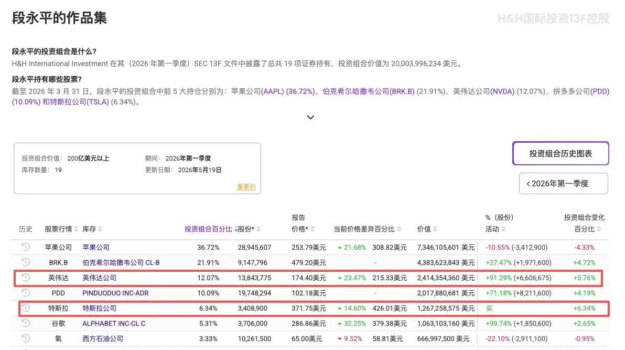Select 谷歌 ticker cell
Screen dimensions: 625x350
click(58, 323)
